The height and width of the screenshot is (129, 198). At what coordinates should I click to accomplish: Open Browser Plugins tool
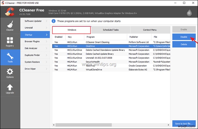coord(35,41)
